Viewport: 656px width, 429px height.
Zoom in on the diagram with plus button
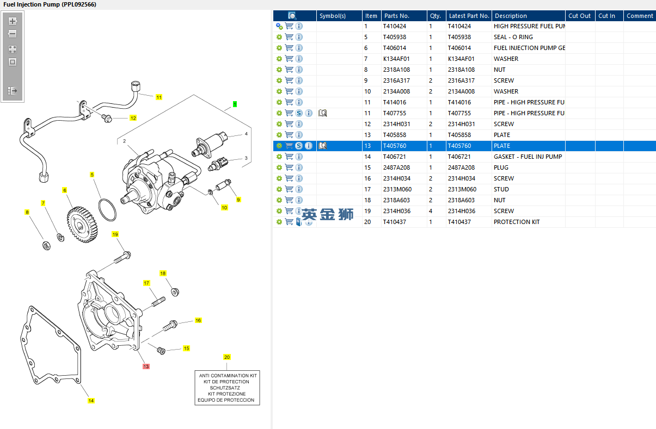[x=13, y=21]
